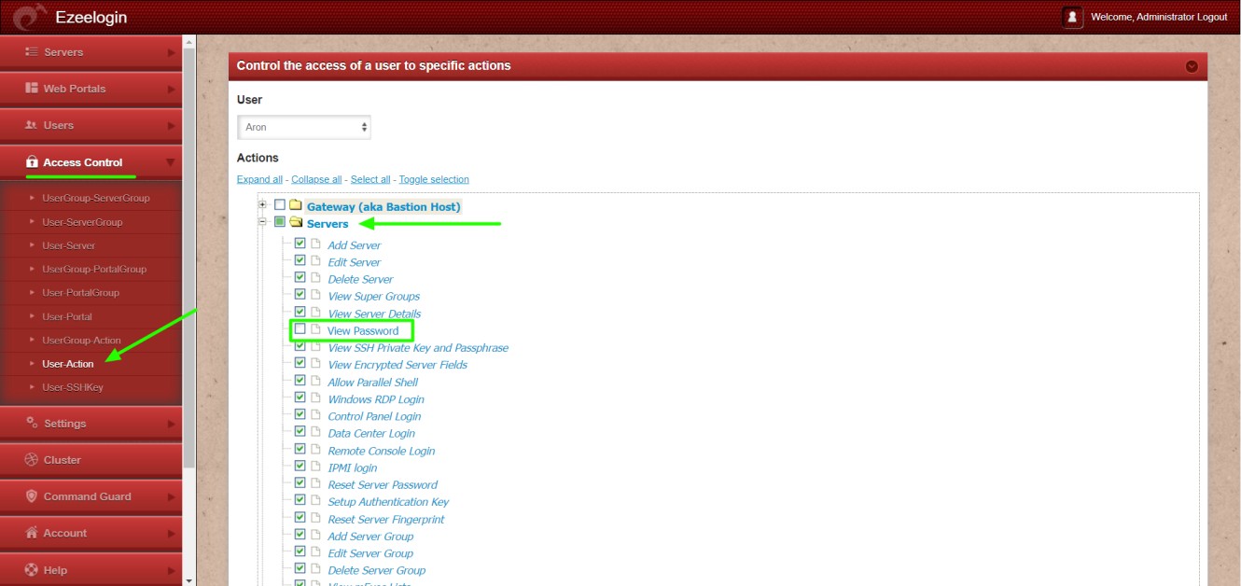Uncheck the Add Server checkbox

(x=300, y=244)
